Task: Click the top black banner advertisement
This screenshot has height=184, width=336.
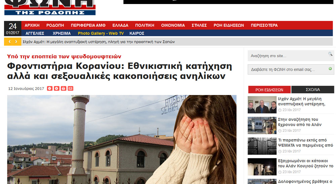Action: tap(228, 2)
